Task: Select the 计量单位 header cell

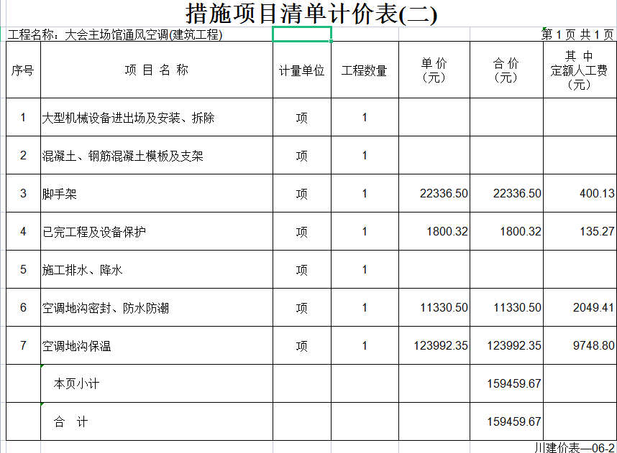Action: click(302, 70)
